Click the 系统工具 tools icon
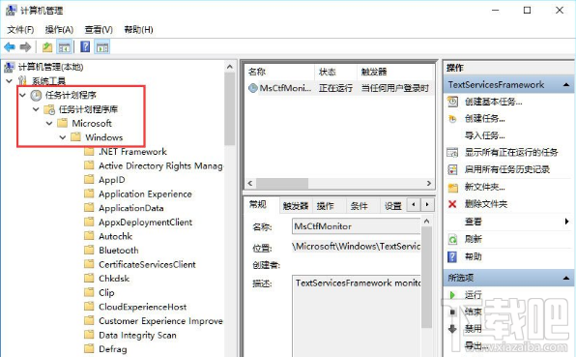This screenshot has width=576, height=357. point(23,81)
